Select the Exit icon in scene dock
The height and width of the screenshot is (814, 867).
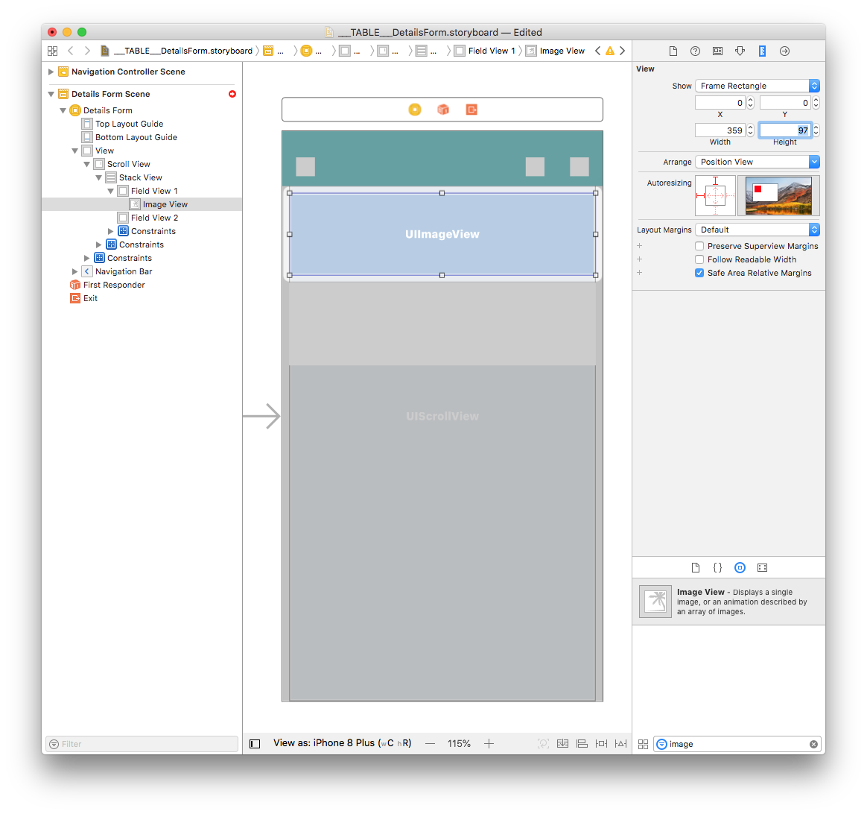(x=471, y=110)
